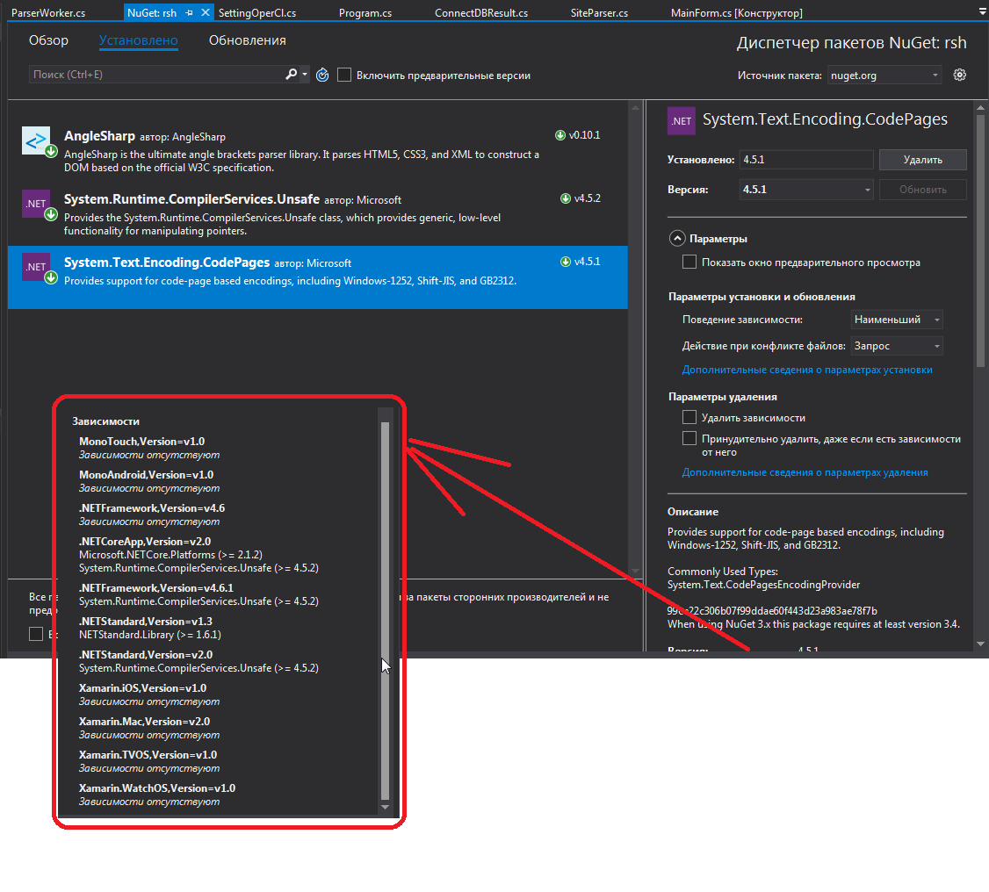Viewport: 989px width, 892px height.
Task: Click .NETFramework,Version=v4.6.1 entry
Action: 156,588
